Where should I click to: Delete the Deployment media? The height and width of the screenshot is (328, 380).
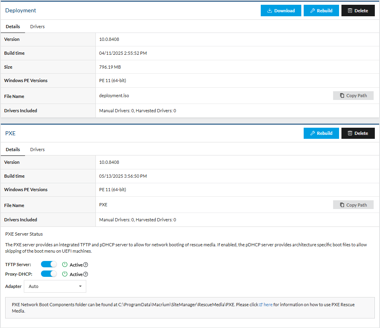point(358,11)
